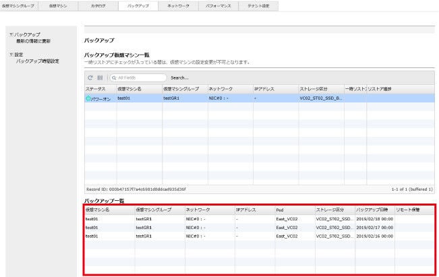The width and height of the screenshot is (439, 277).
Task: Focus the All Fields search input
Action: pyautogui.click(x=140, y=78)
